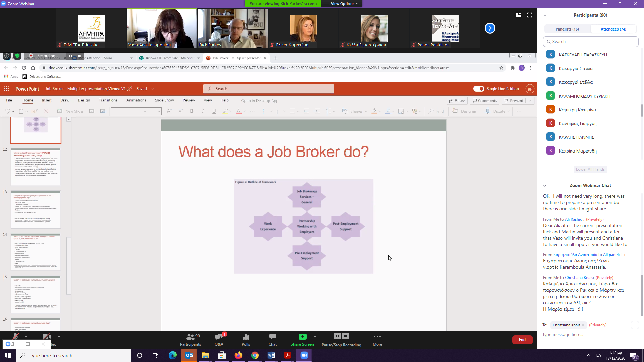Open the PowerPoint app launcher grid
Screen dimensions: 644x362
tap(6, 89)
